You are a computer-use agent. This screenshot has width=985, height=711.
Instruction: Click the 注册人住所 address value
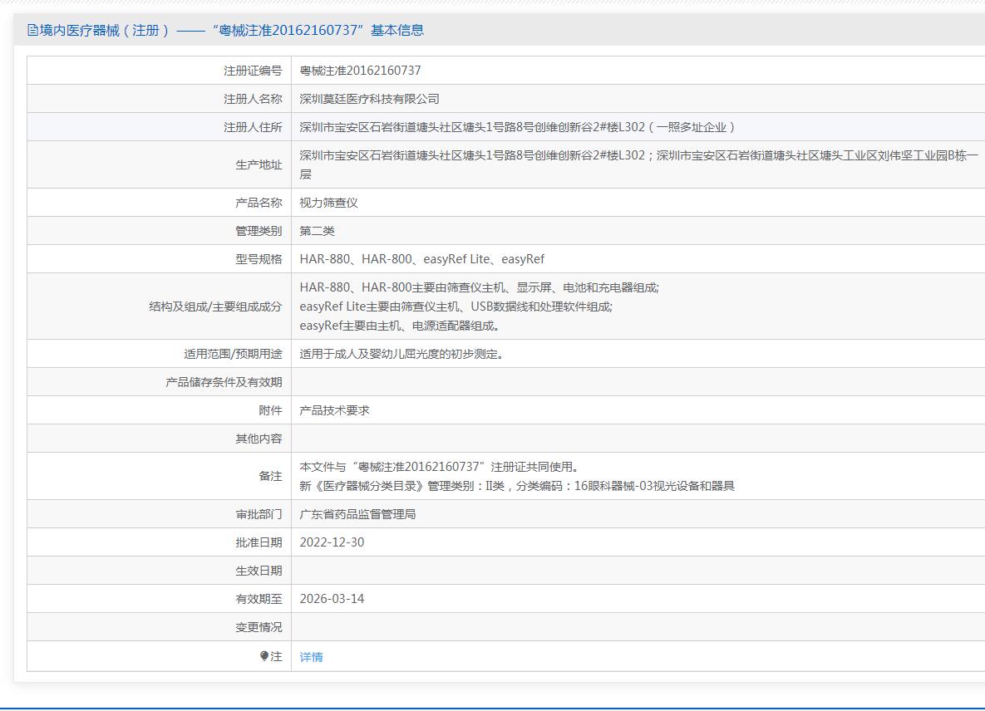517,127
